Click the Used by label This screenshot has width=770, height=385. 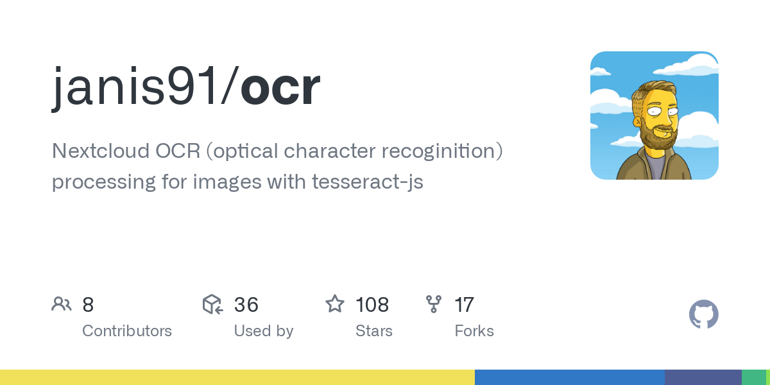[x=264, y=331]
